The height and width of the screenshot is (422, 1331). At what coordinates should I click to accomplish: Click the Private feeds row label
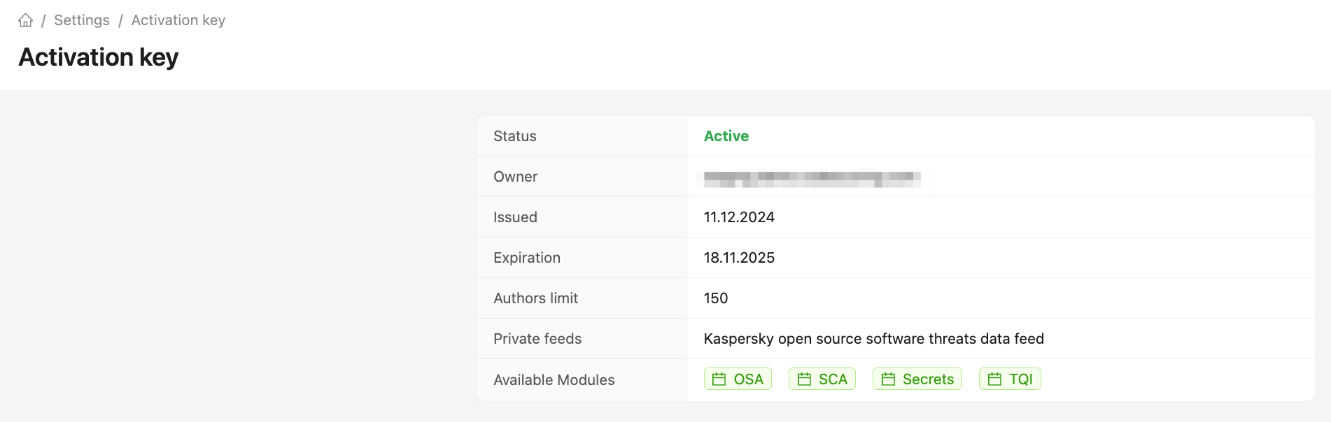[537, 339]
